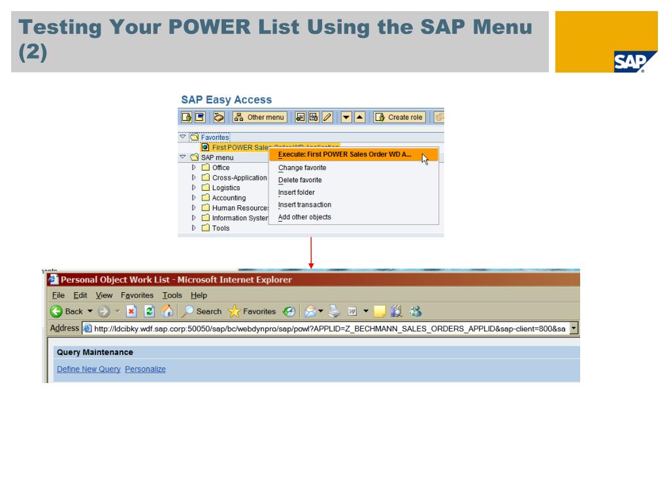Expand the Information Systems folder
This screenshot has height=502, width=669.
[x=193, y=217]
